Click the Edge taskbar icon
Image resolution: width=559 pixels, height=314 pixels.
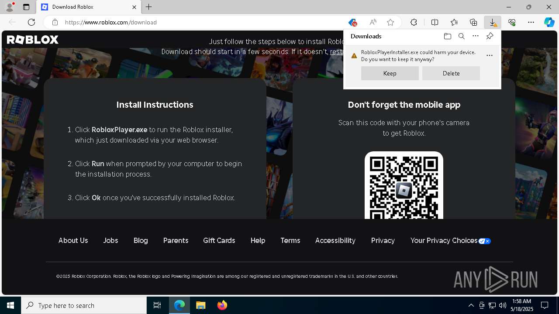pos(179,305)
